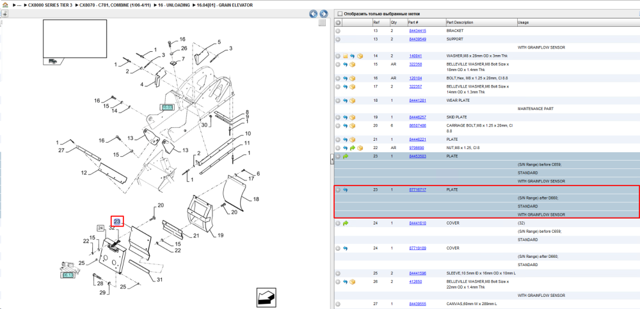
Task: Add BRACKET 84434415 with plus icon
Action: 338,31
